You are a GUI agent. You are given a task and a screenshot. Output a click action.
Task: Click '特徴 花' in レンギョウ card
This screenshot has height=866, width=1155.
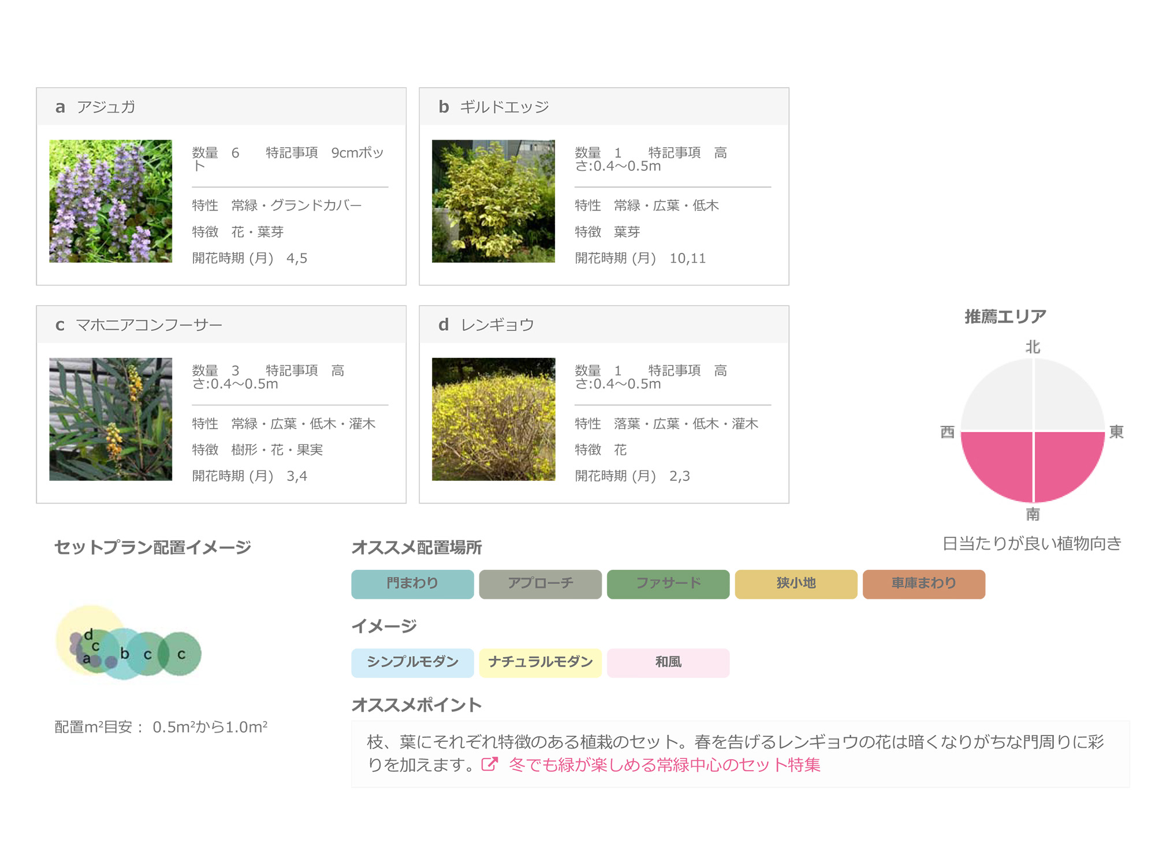(601, 450)
